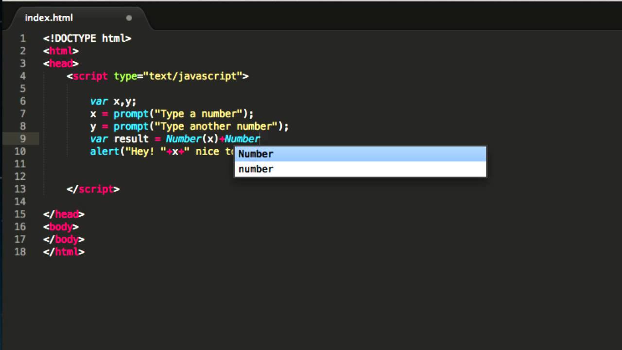Click the "Type another number" string
622x350 pixels.
(x=216, y=126)
